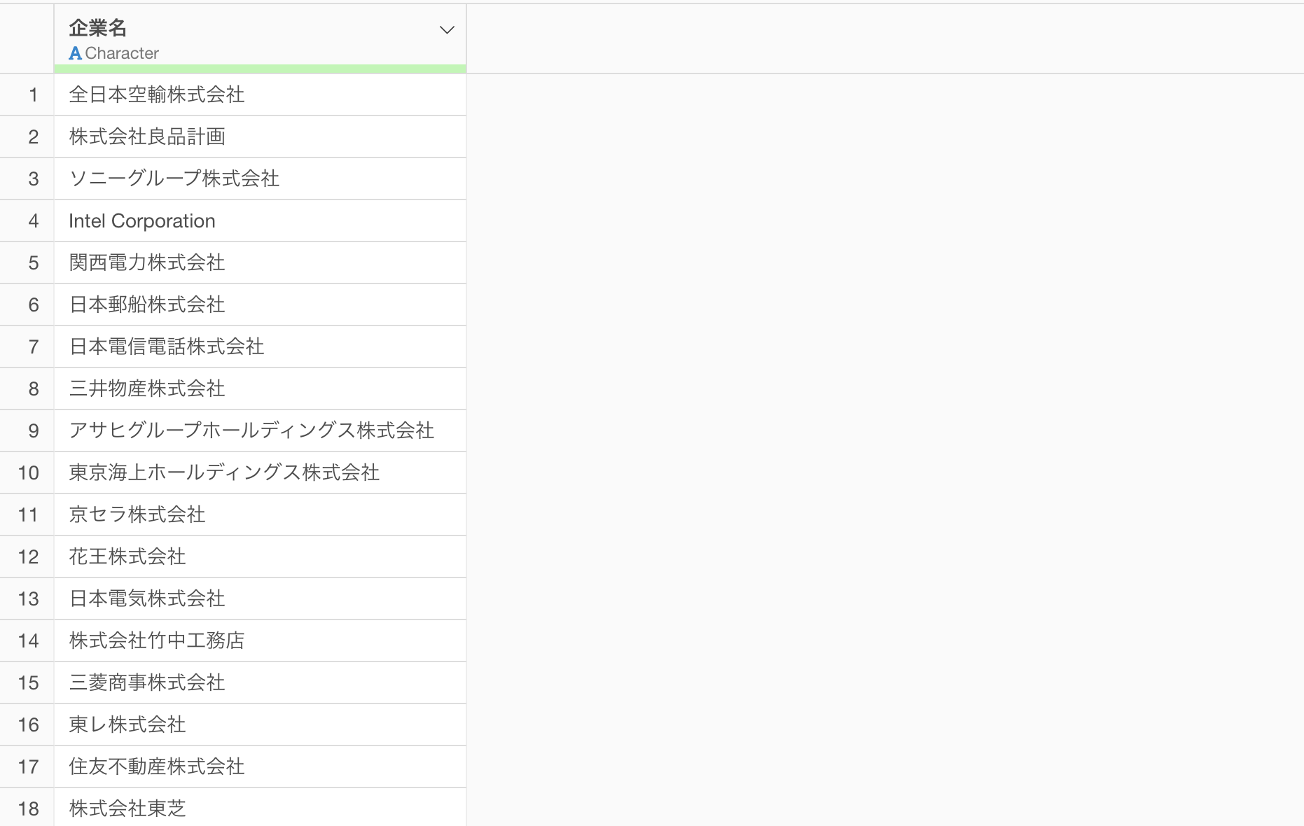Click the 京セラ株式会社 cell

click(x=137, y=514)
